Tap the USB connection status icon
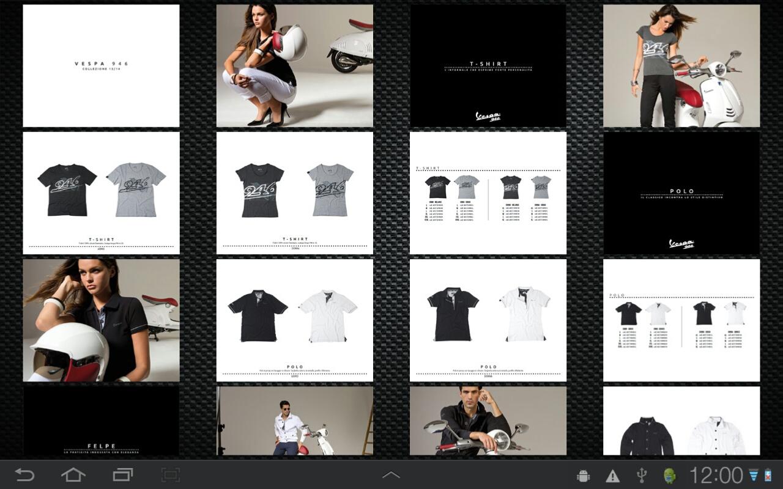 pos(642,476)
